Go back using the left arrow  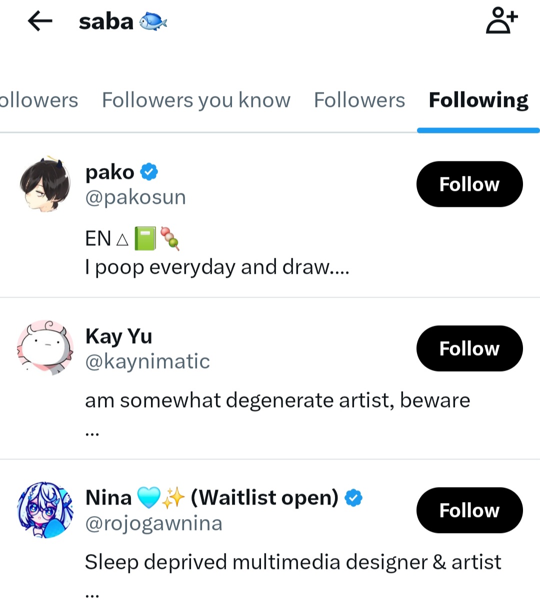coord(40,21)
